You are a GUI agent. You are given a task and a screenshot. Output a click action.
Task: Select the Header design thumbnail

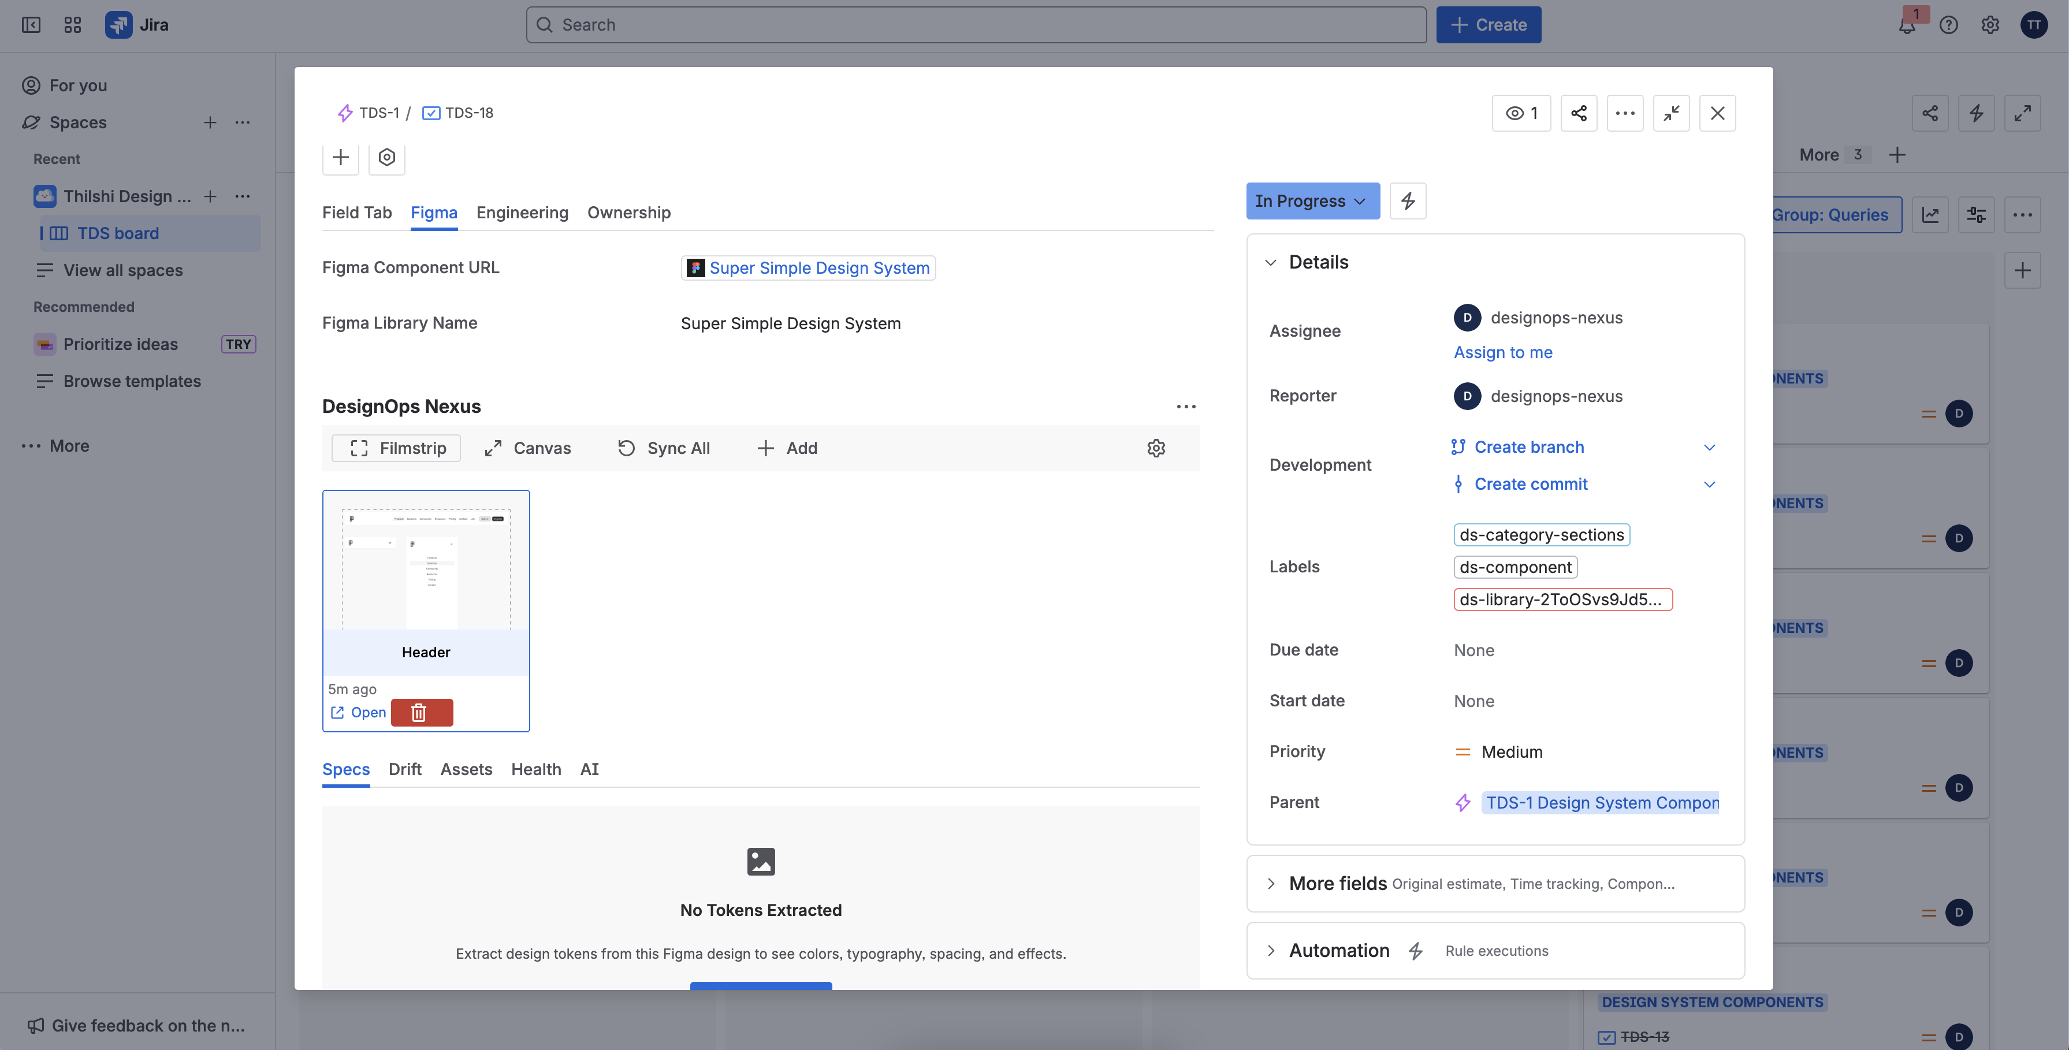[x=426, y=571]
